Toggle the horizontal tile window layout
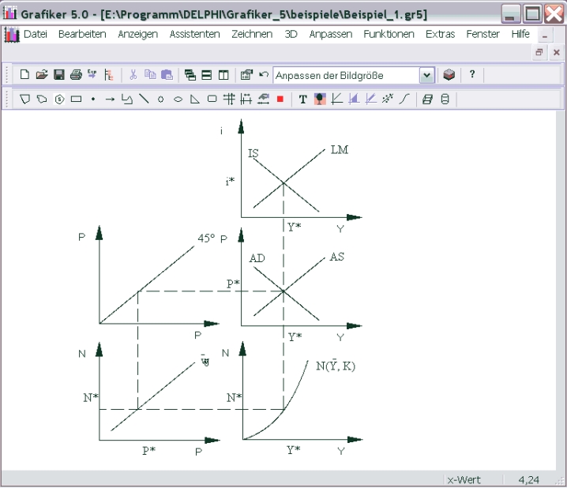Screen dimensions: 567x488 (x=207, y=75)
